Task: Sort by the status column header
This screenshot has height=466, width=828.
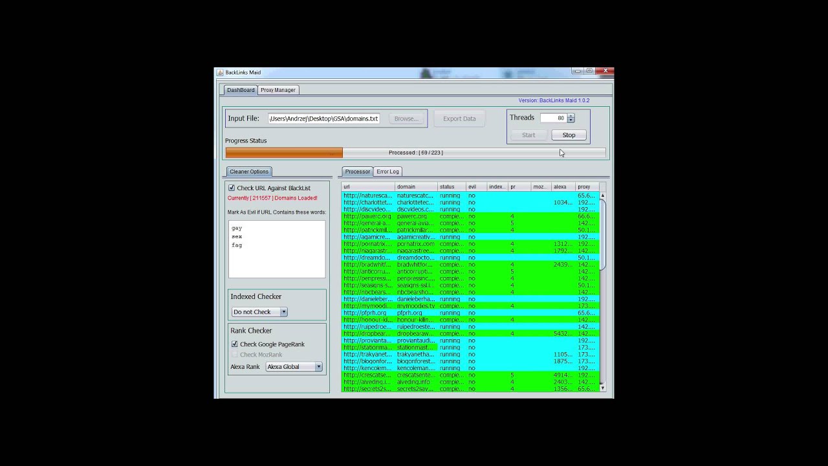Action: (452, 187)
